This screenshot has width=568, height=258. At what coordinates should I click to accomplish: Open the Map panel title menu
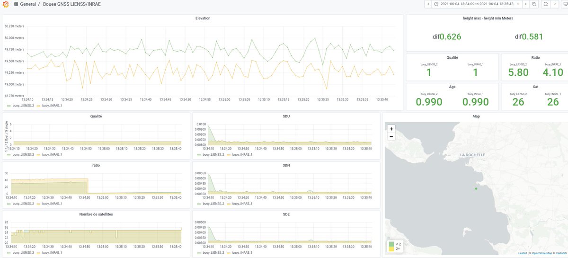[x=476, y=116]
